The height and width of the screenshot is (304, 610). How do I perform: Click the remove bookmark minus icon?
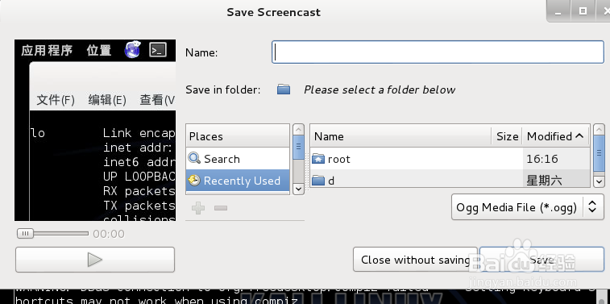click(x=221, y=208)
